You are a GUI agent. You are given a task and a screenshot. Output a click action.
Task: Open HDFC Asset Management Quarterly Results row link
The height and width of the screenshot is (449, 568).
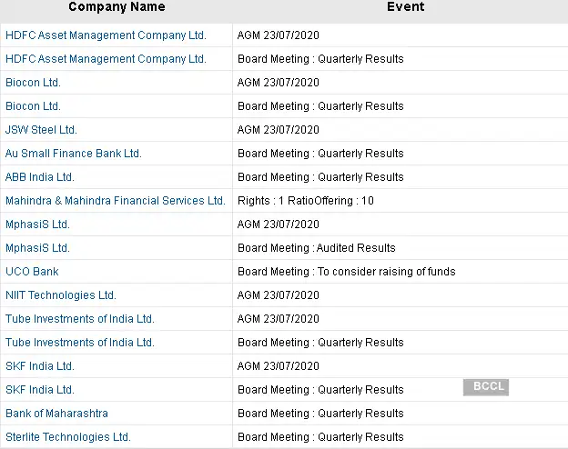pyautogui.click(x=106, y=59)
